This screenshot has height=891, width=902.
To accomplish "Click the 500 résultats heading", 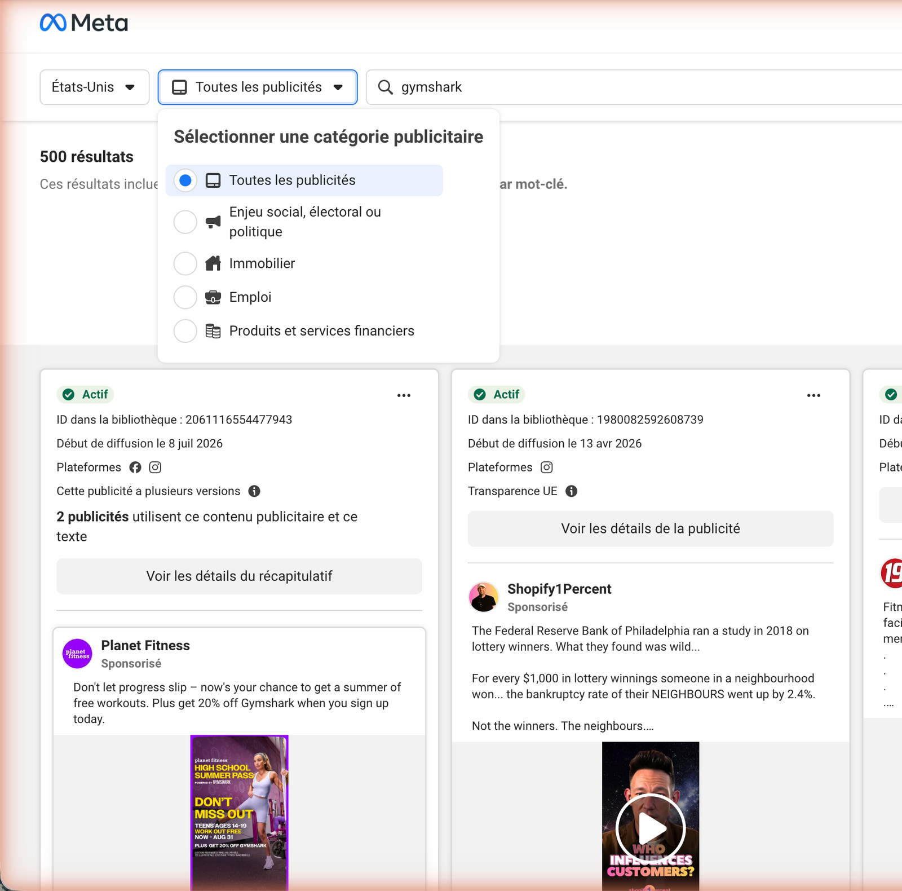I will (87, 157).
